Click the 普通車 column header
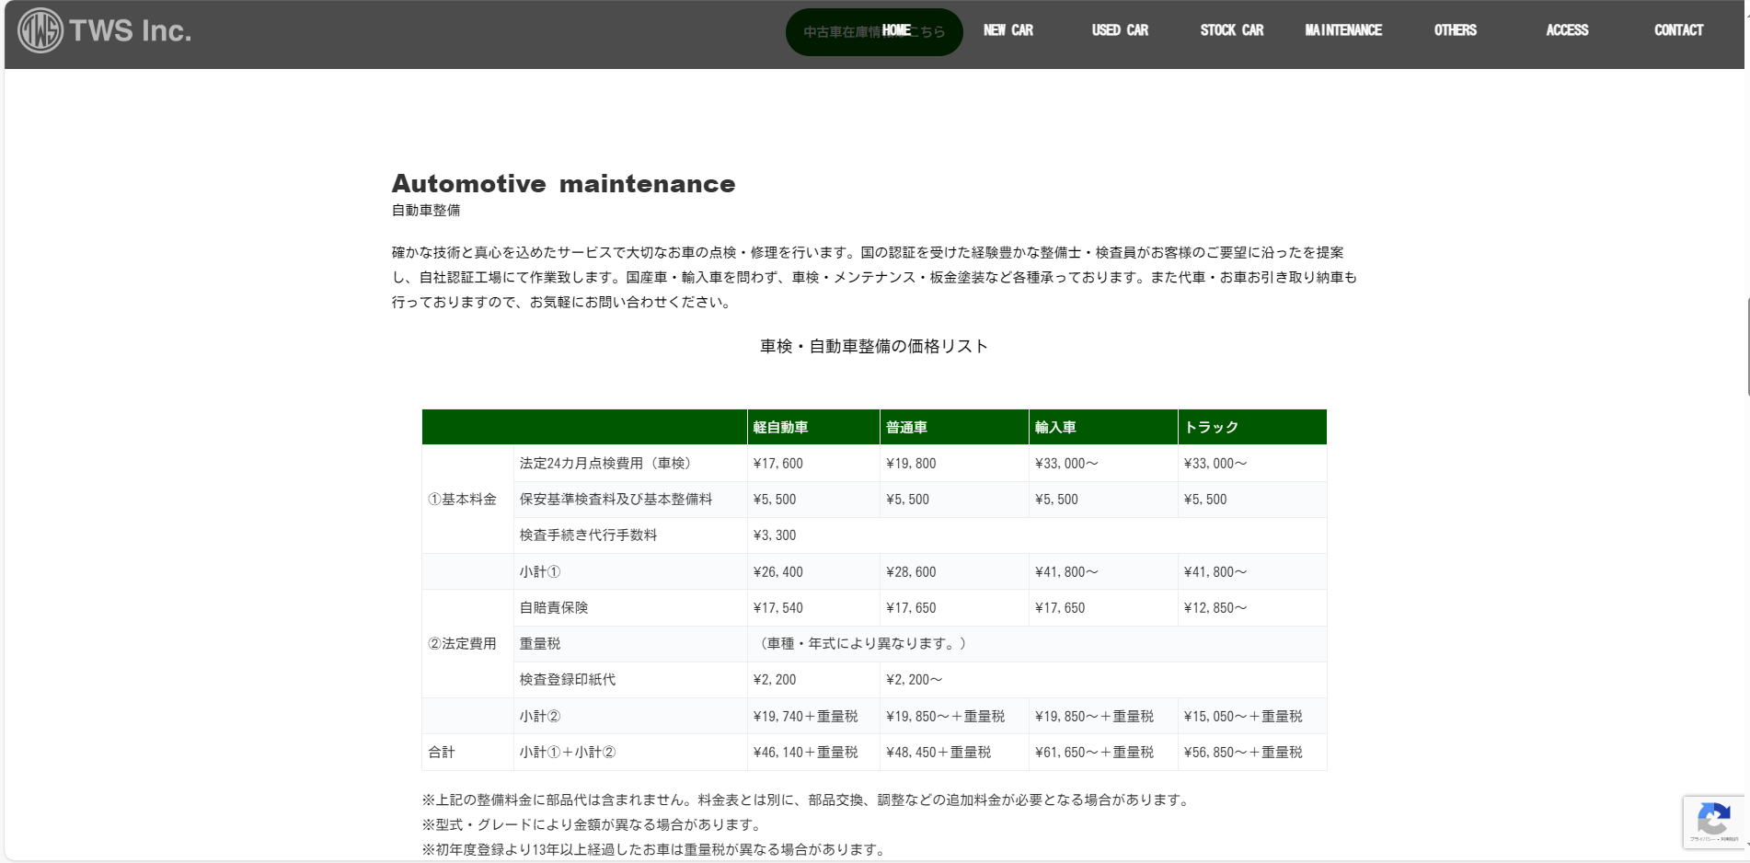This screenshot has width=1750, height=863. coord(954,427)
